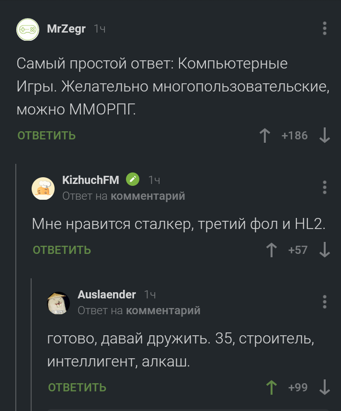Click KizhuchFM's avatar picture
Image resolution: width=341 pixels, height=411 pixels.
[43, 188]
